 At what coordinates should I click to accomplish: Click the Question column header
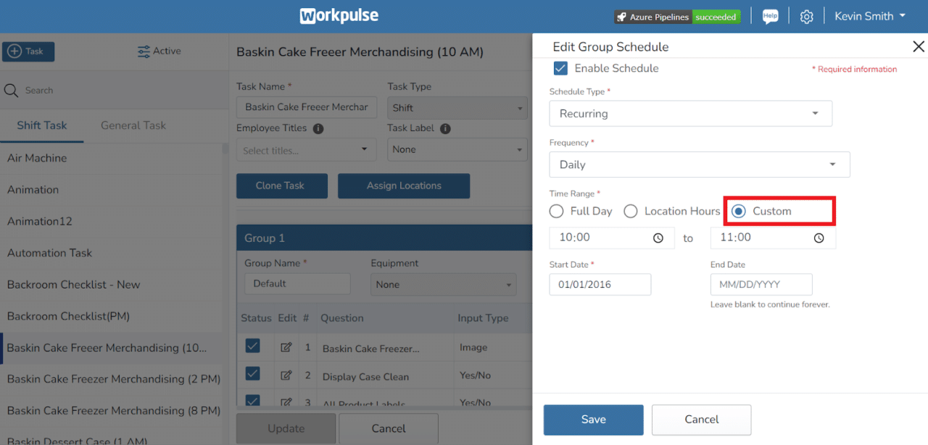pos(342,318)
